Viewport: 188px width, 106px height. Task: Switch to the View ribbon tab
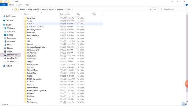[x=27, y=5]
